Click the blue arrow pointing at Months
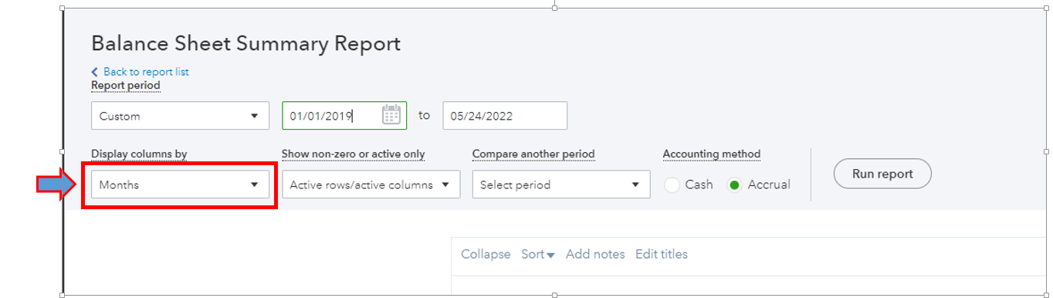The image size is (1053, 298). point(56,185)
